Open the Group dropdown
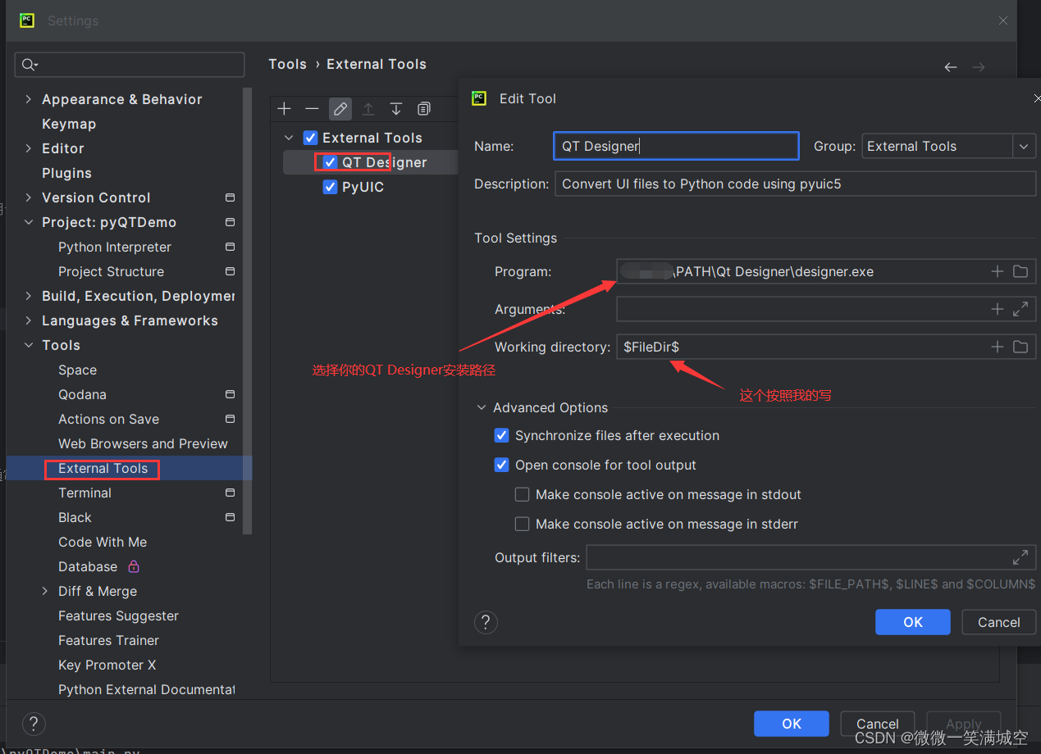The image size is (1041, 754). tap(1024, 147)
